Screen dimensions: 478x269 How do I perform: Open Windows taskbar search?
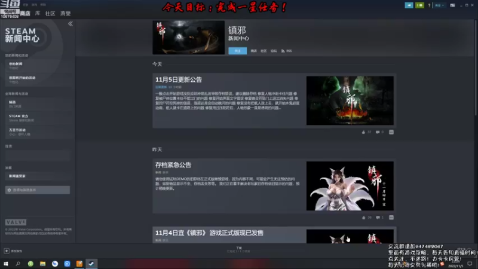pos(18,264)
